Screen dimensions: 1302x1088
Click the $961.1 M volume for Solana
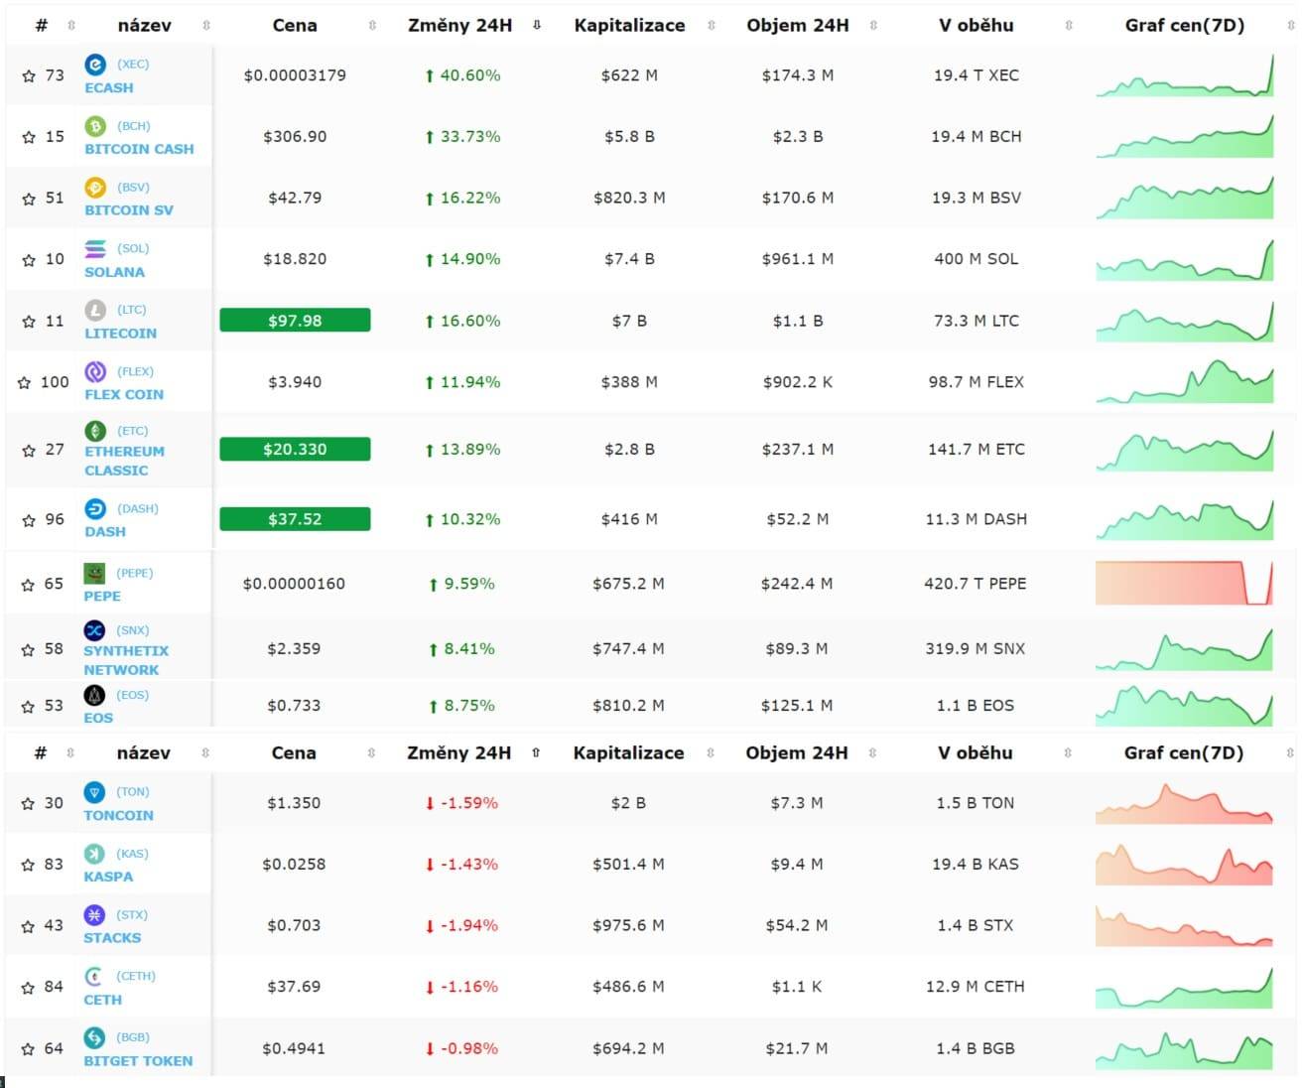point(798,259)
